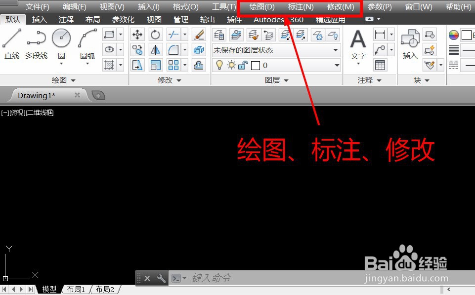The width and height of the screenshot is (475, 295).
Task: Click the Match Layer icon
Action: click(253, 35)
